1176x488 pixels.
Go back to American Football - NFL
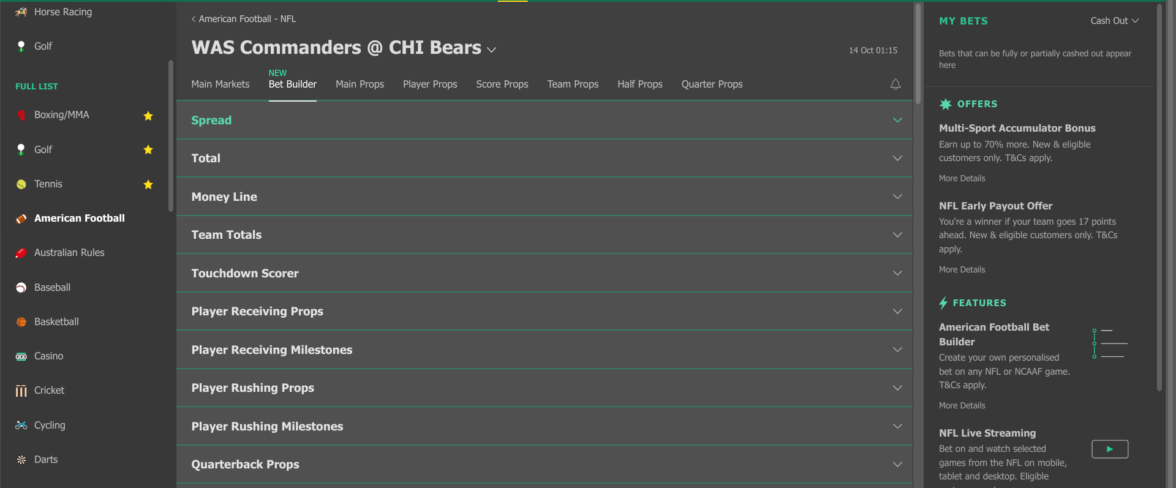point(244,19)
